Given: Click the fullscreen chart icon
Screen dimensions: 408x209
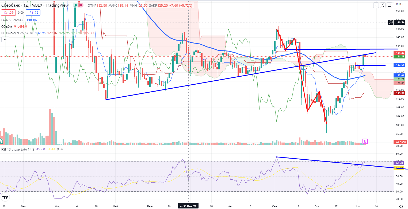Looking at the screenshot, I should coord(389,5).
